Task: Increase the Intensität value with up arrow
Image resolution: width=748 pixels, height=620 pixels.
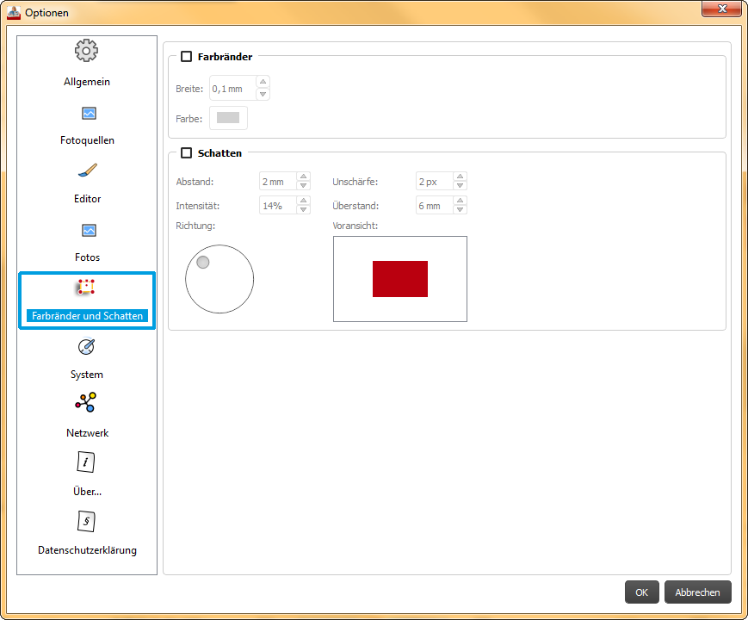Action: 303,201
